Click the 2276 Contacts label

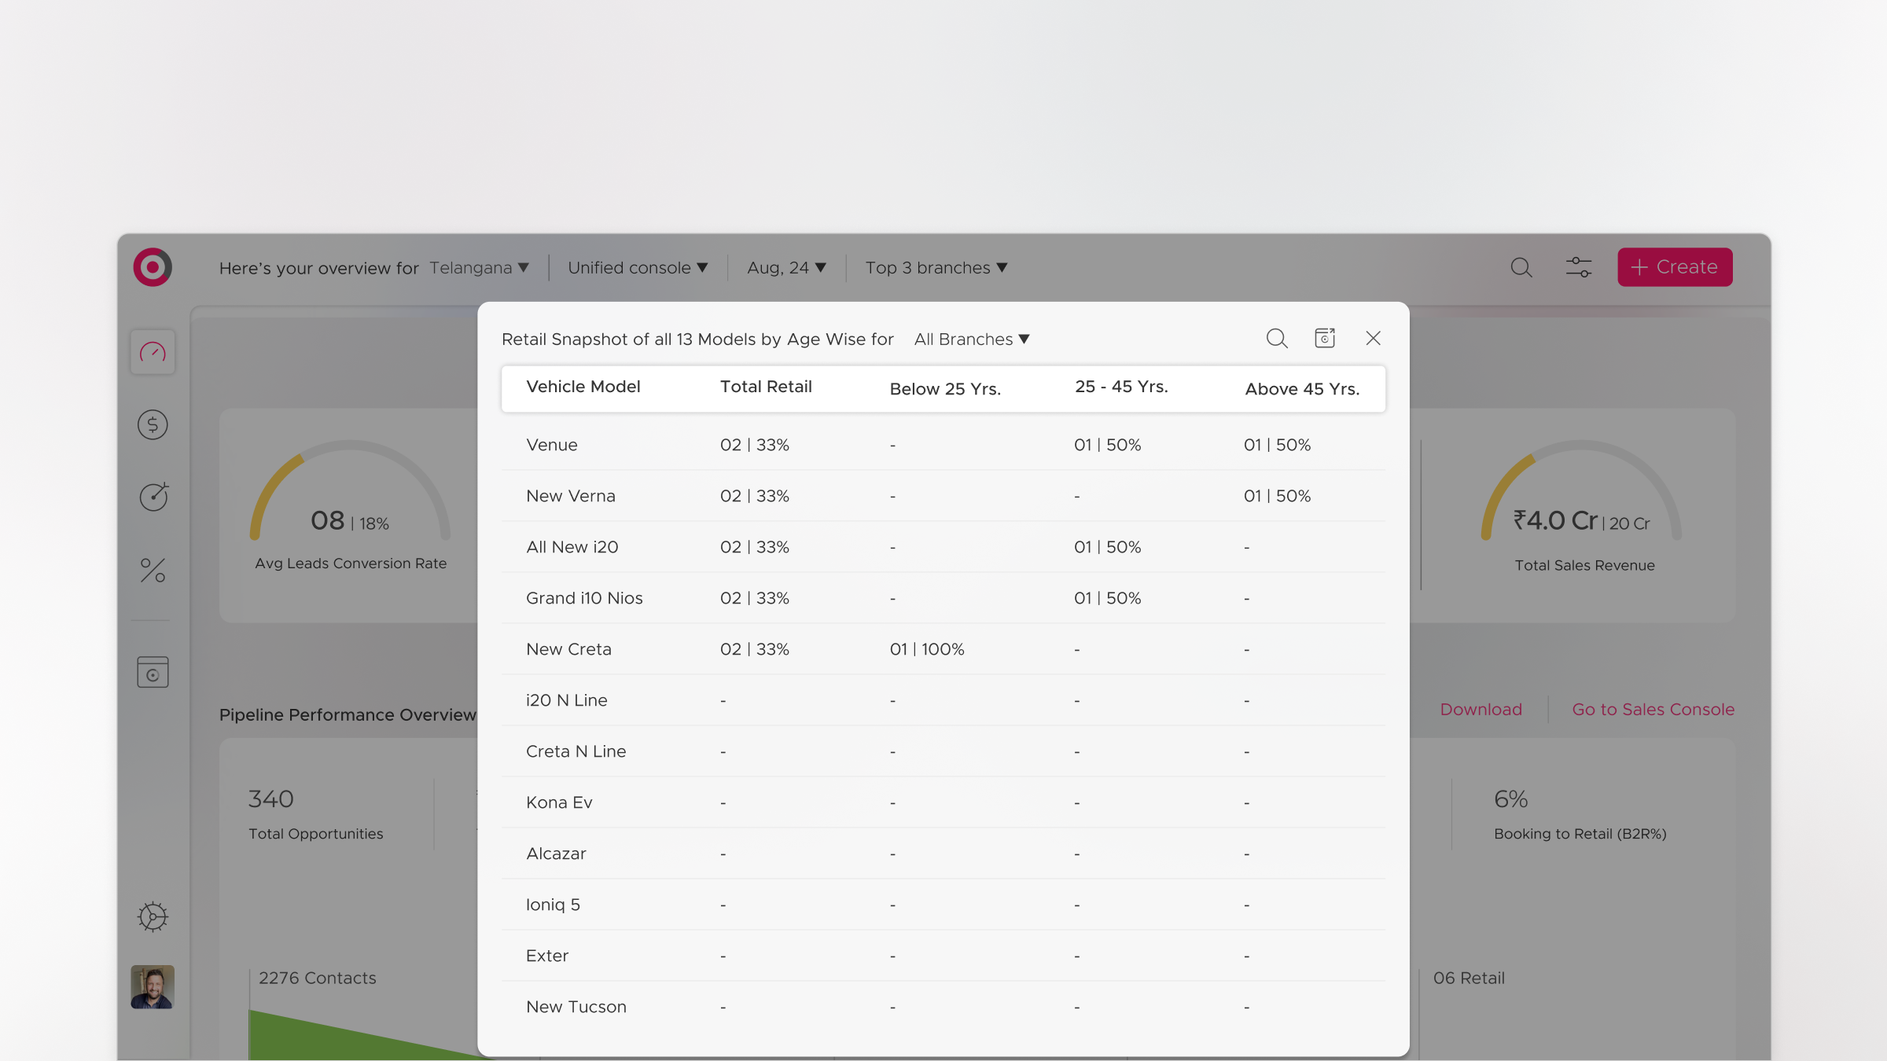317,978
